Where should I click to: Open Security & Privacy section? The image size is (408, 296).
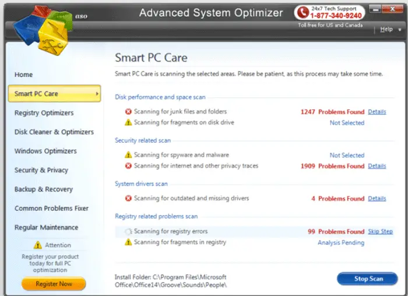(41, 170)
